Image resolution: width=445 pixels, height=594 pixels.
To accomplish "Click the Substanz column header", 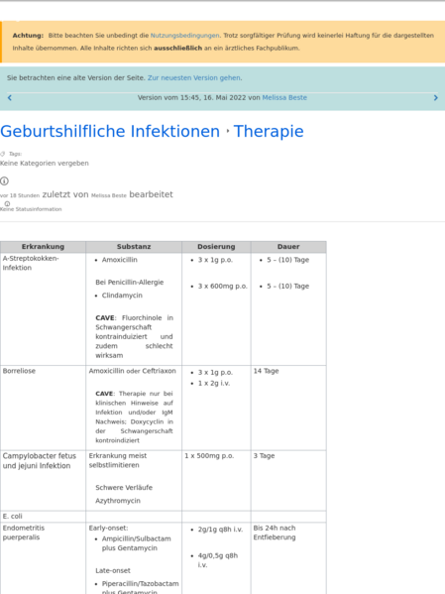I will click(x=134, y=247).
